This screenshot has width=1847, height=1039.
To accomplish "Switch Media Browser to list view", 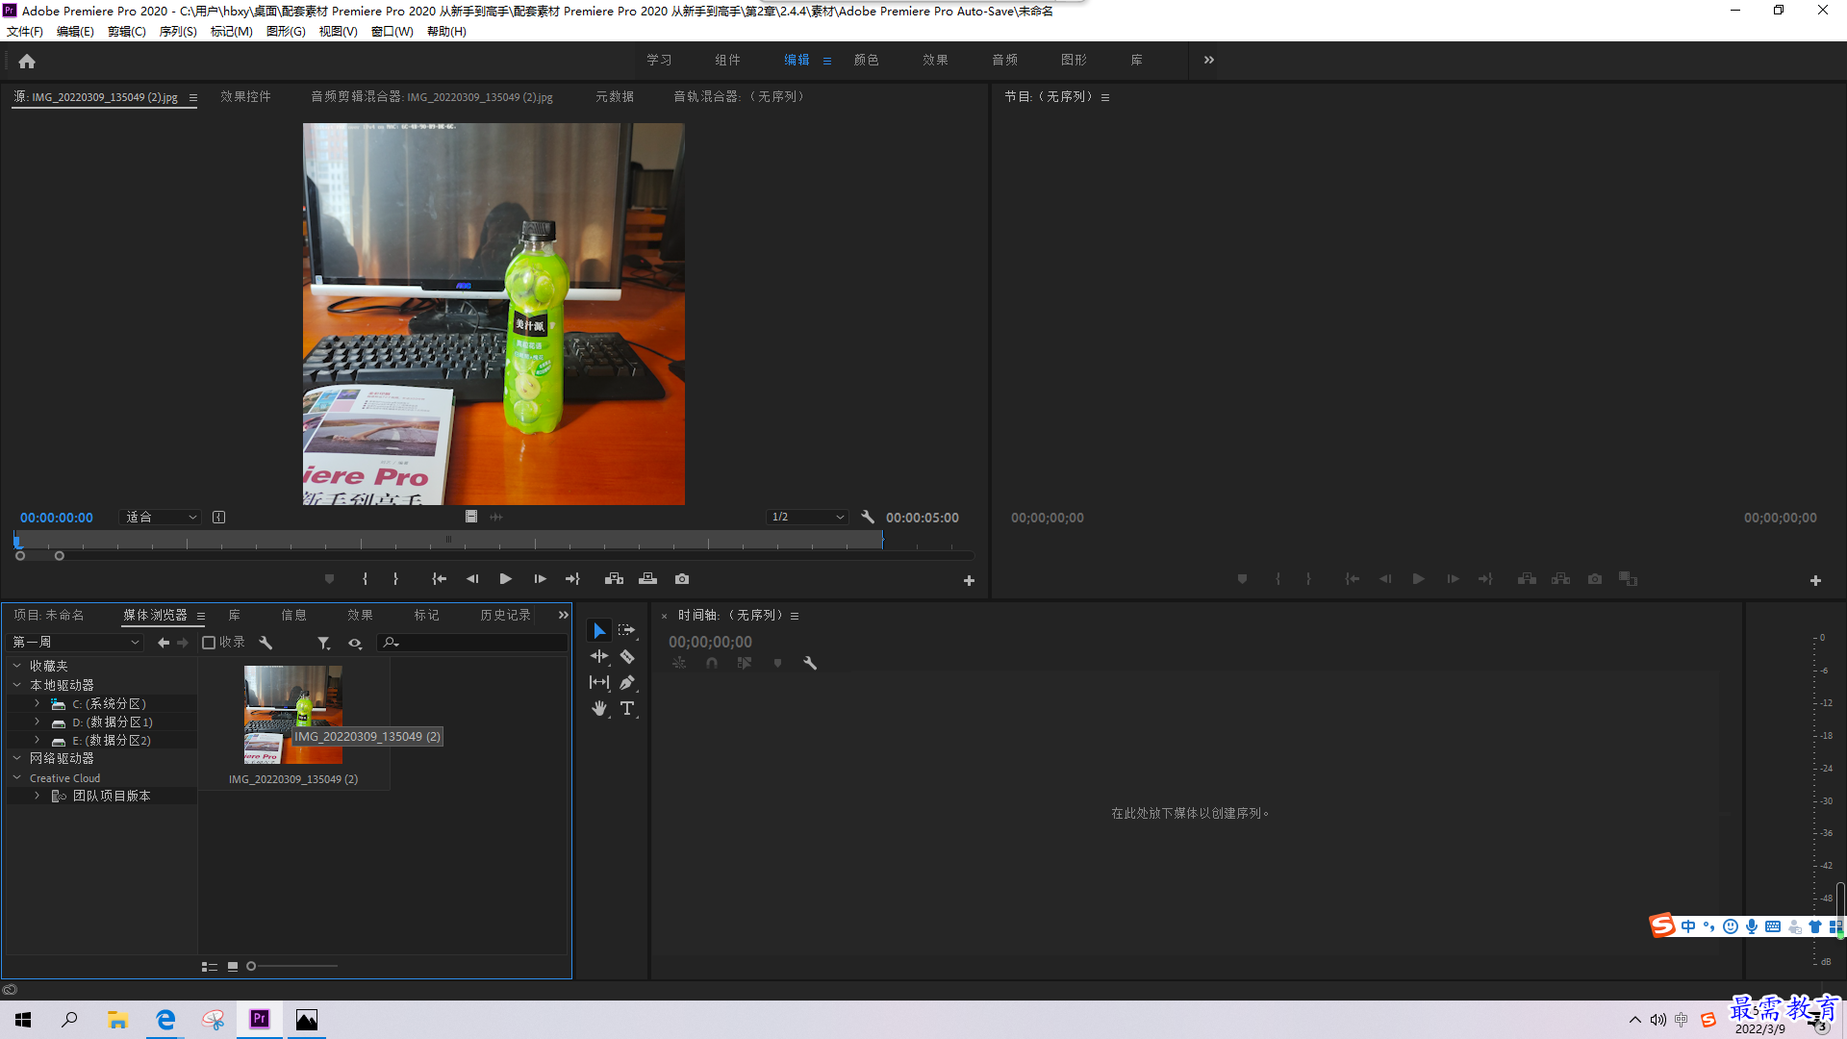I will click(x=209, y=967).
